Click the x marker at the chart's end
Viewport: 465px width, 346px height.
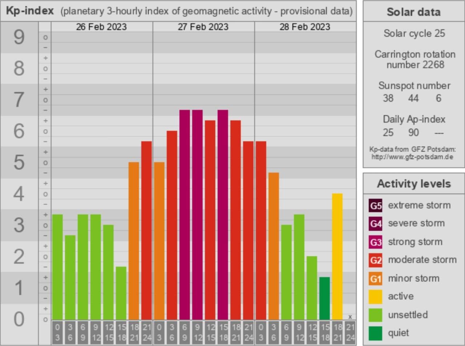click(x=350, y=317)
